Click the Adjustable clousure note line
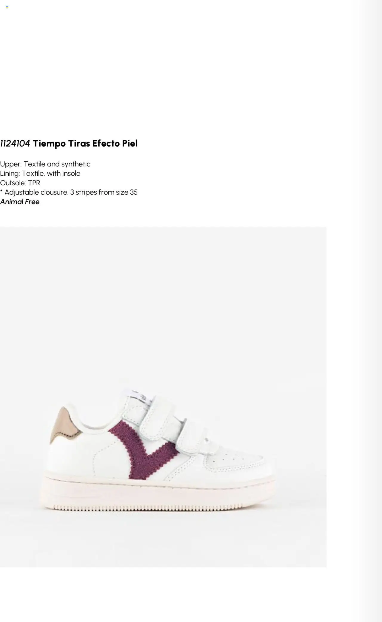Screen dimensions: 382x622 [69, 192]
